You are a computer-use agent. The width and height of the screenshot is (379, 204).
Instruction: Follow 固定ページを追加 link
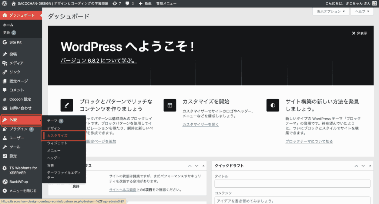coord(101,141)
